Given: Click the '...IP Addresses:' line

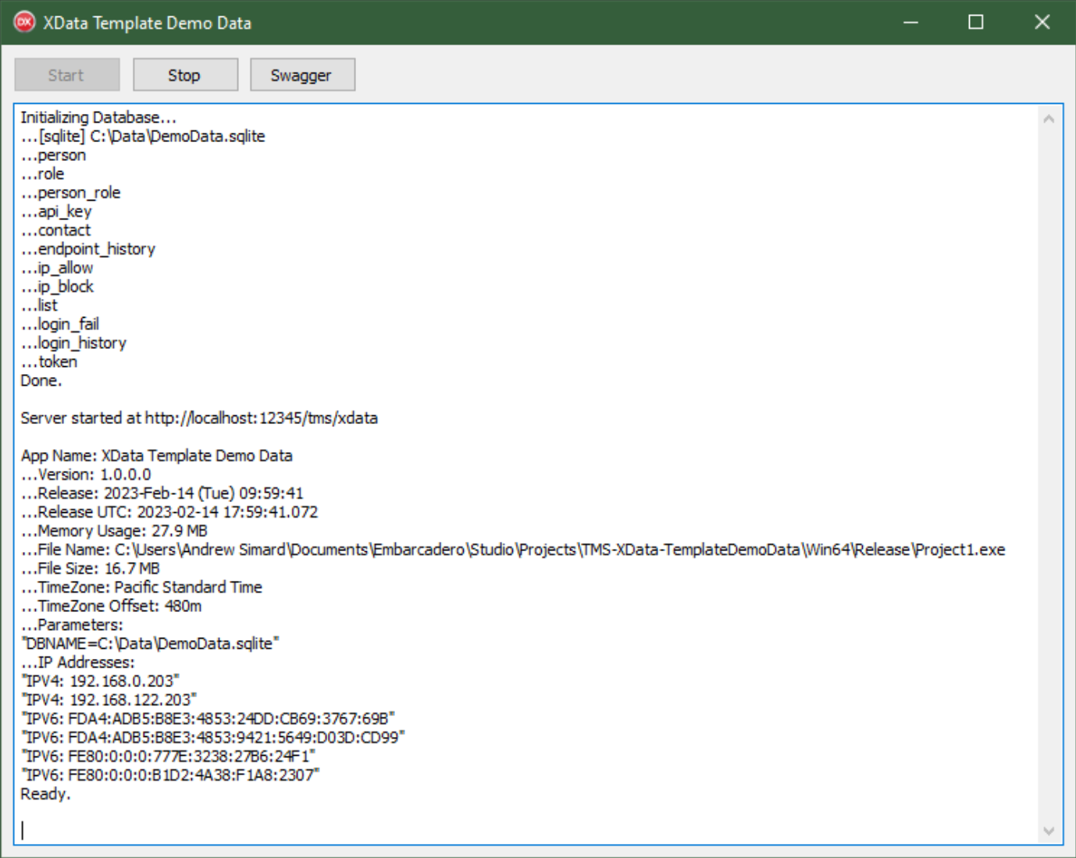Looking at the screenshot, I should 77,662.
